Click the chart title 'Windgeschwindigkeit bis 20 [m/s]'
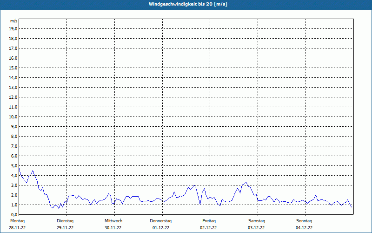This screenshot has width=372, height=233. coord(188,4)
